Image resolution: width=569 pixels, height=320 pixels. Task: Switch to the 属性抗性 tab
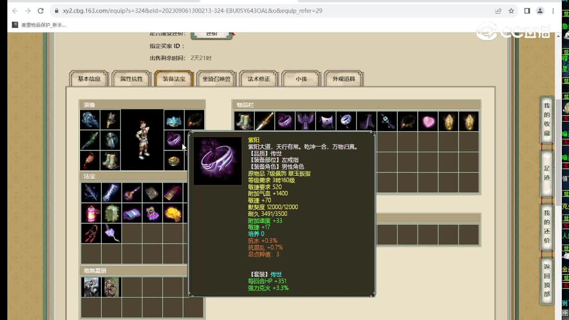(x=132, y=79)
